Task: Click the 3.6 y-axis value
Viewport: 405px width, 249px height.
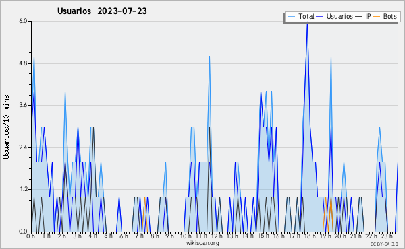Action: 23,105
